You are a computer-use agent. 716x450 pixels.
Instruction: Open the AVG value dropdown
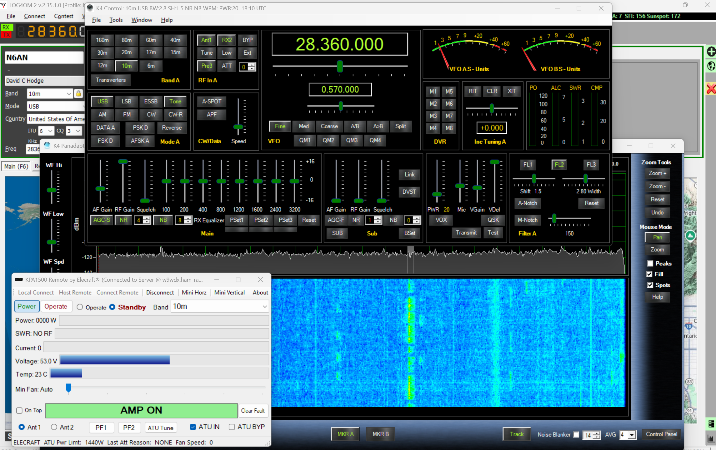click(x=632, y=435)
